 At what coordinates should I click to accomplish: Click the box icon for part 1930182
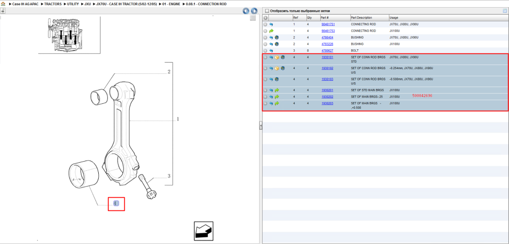[x=277, y=69]
